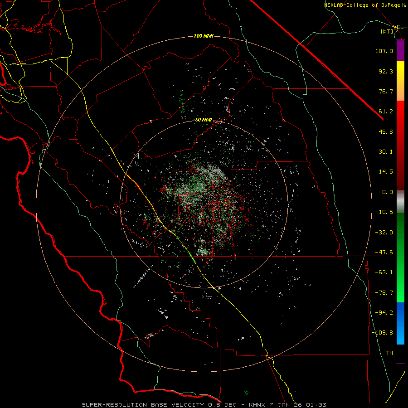
Task: Click the yellow-orange segment of velocity color bar
Action: 400,81
